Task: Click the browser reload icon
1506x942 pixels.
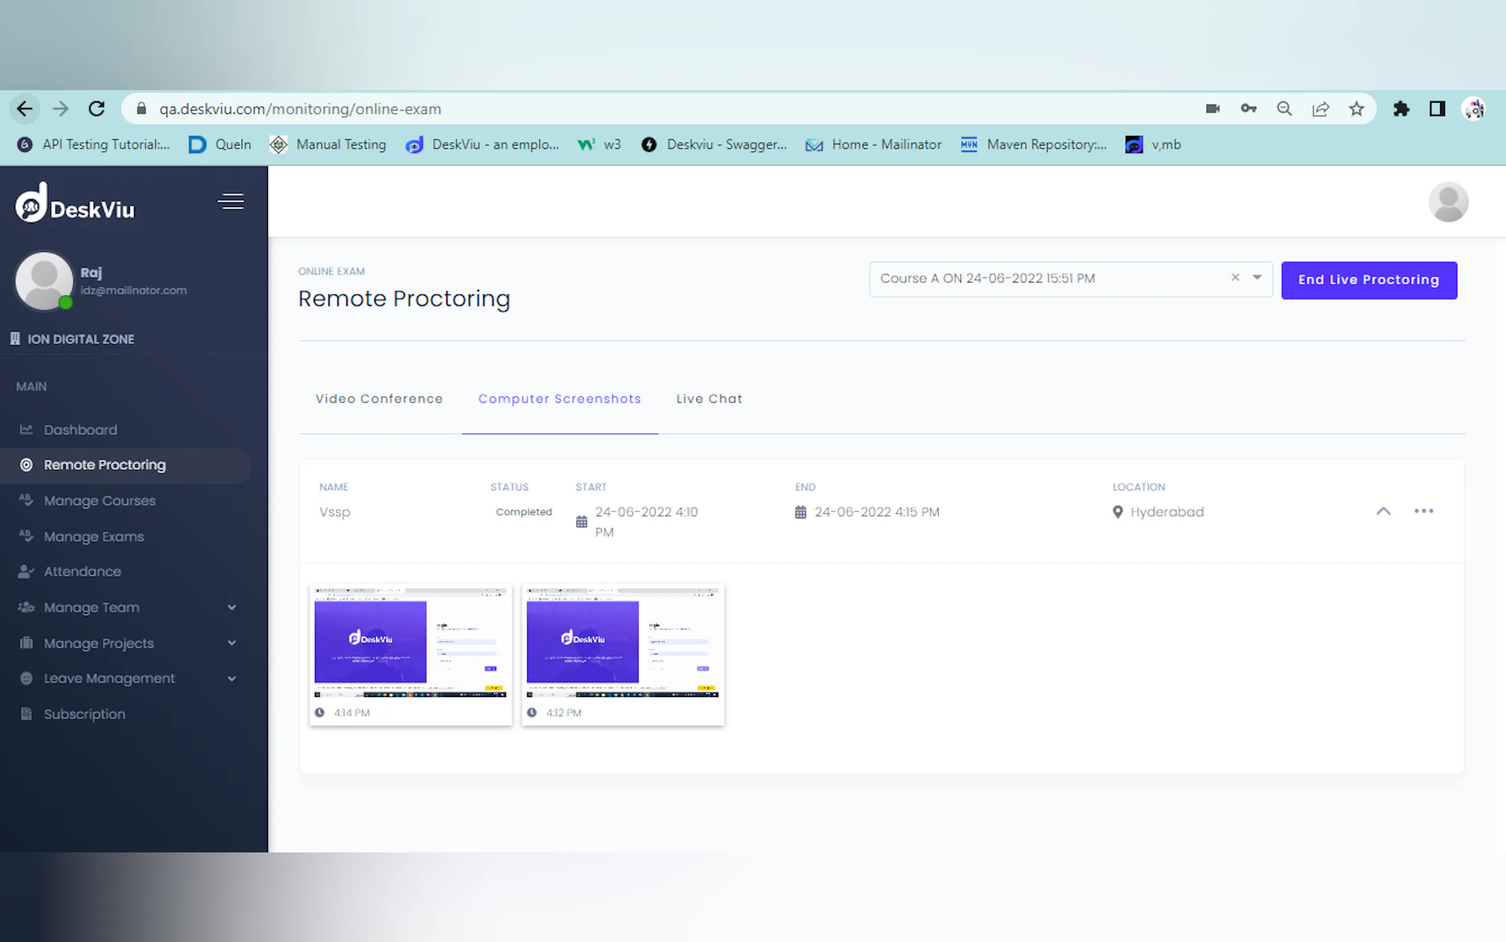Action: [97, 109]
